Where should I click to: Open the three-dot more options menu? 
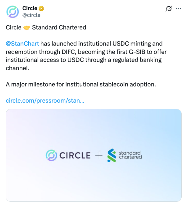(x=178, y=9)
